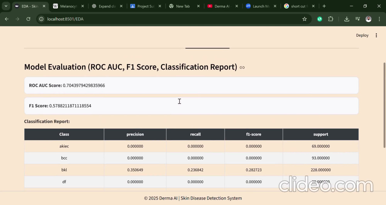Open the media control icon in toolbar

coord(358,19)
